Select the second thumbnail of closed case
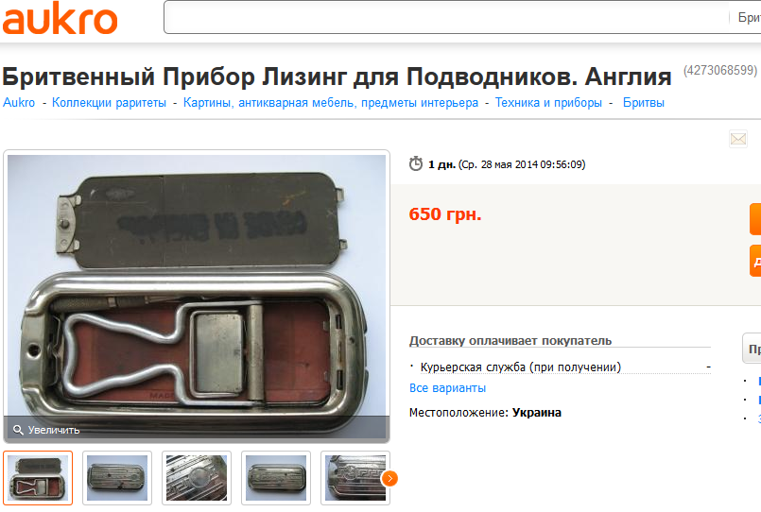Viewport: 761px width, 512px height. tap(117, 478)
